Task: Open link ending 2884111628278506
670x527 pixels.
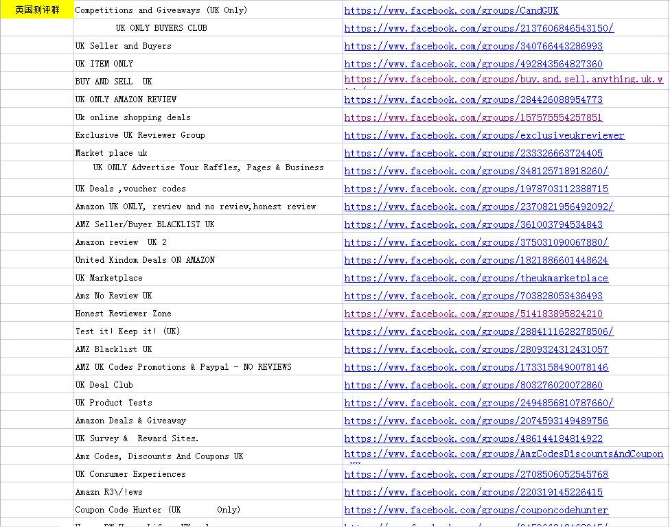Action: pos(479,331)
